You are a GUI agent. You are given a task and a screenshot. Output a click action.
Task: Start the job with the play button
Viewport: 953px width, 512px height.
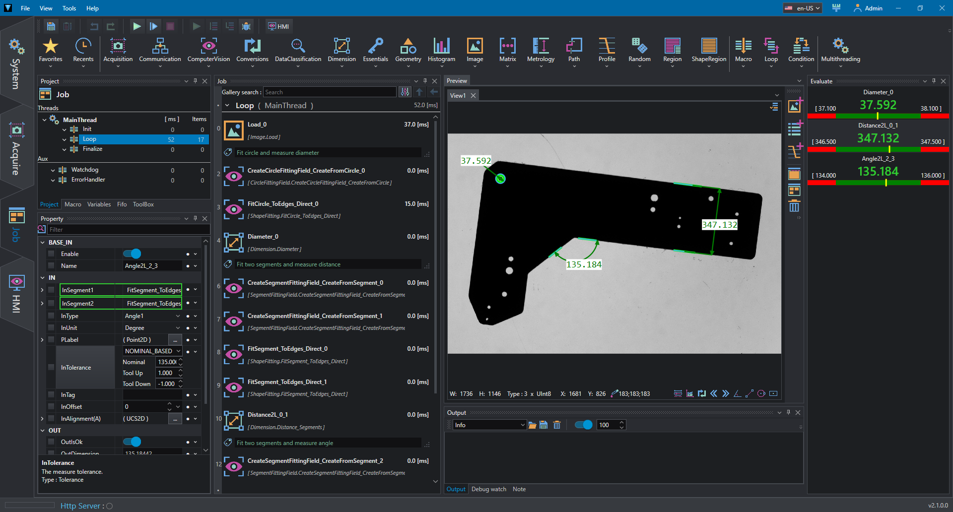click(x=136, y=26)
